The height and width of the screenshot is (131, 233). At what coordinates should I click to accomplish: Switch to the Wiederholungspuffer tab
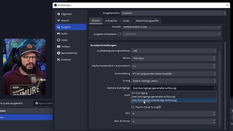coord(147,21)
